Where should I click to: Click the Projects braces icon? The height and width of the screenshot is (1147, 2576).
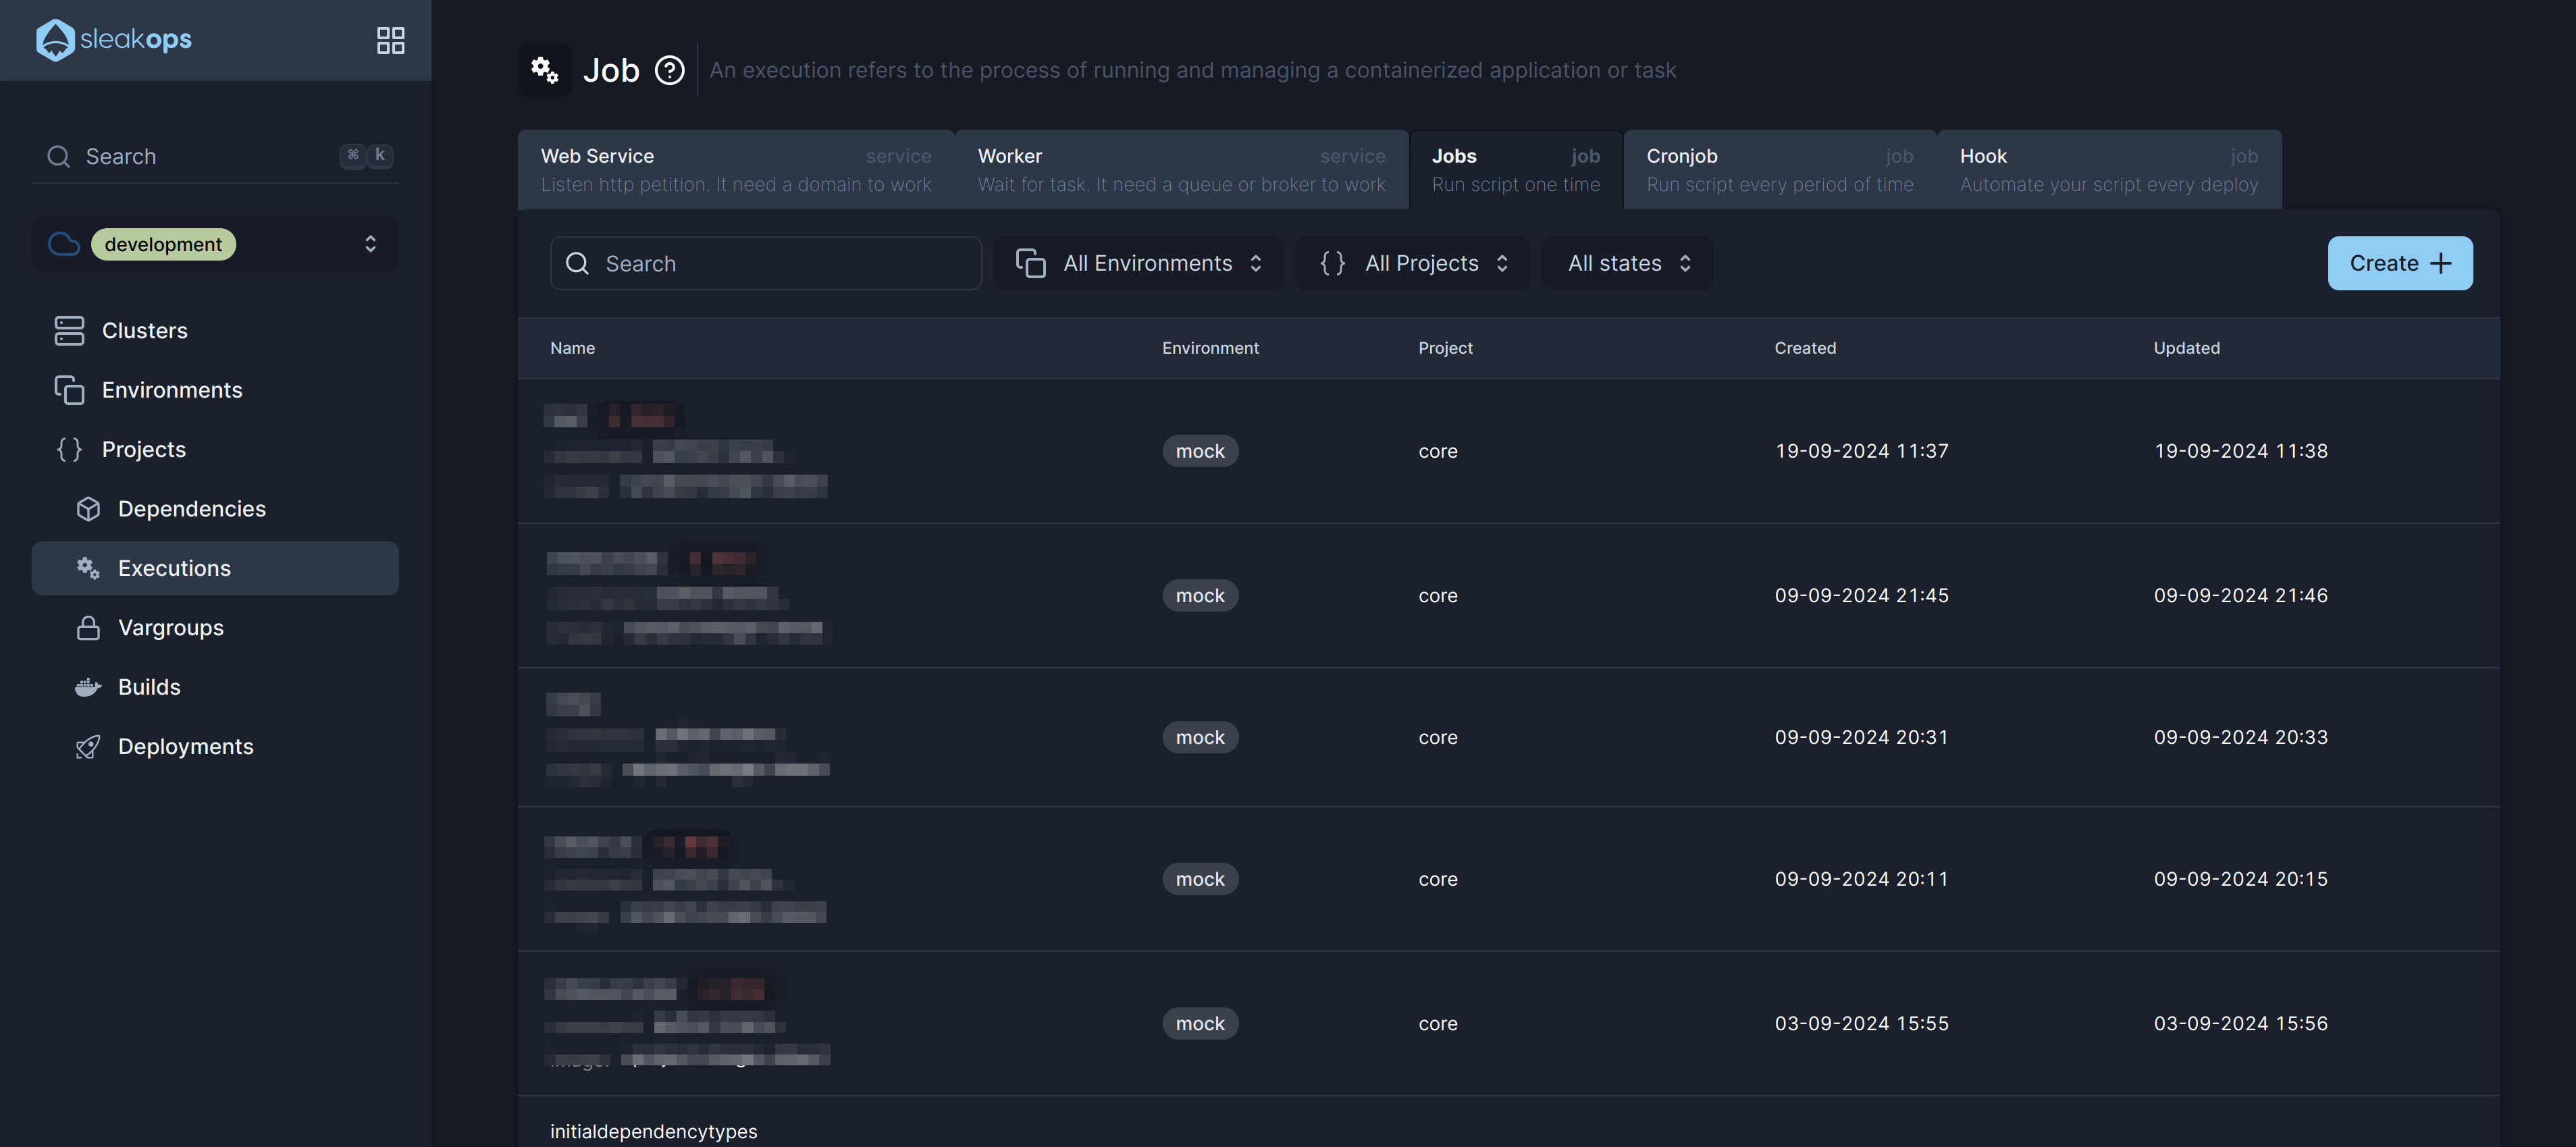click(x=69, y=449)
